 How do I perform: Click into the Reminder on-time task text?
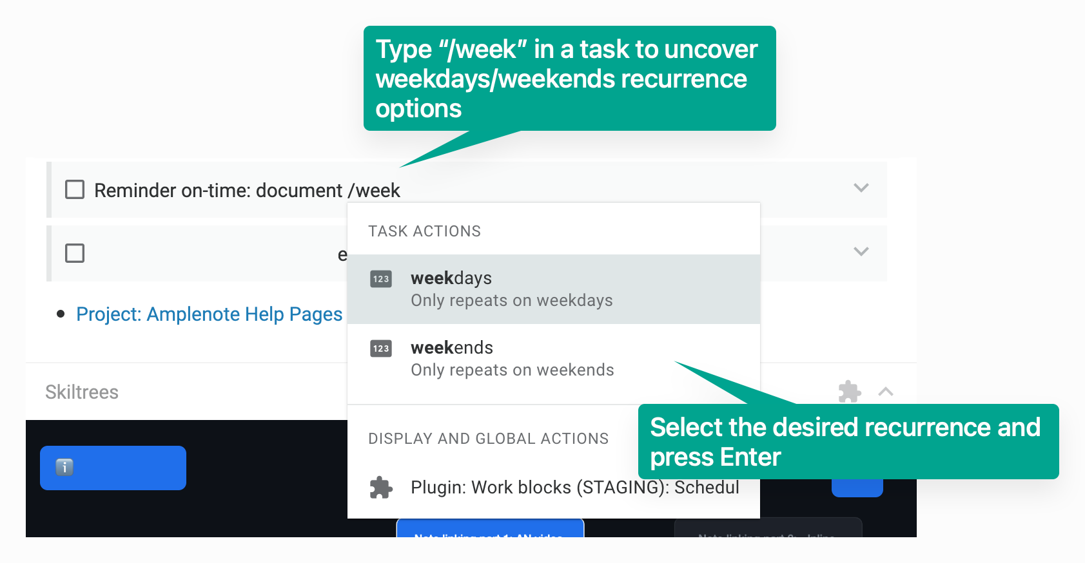[247, 191]
